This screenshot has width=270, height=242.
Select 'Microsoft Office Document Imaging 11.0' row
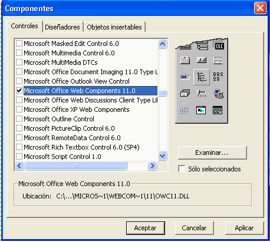pyautogui.click(x=91, y=72)
